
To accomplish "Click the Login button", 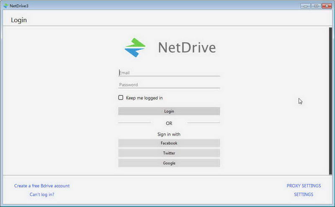I will tap(169, 111).
